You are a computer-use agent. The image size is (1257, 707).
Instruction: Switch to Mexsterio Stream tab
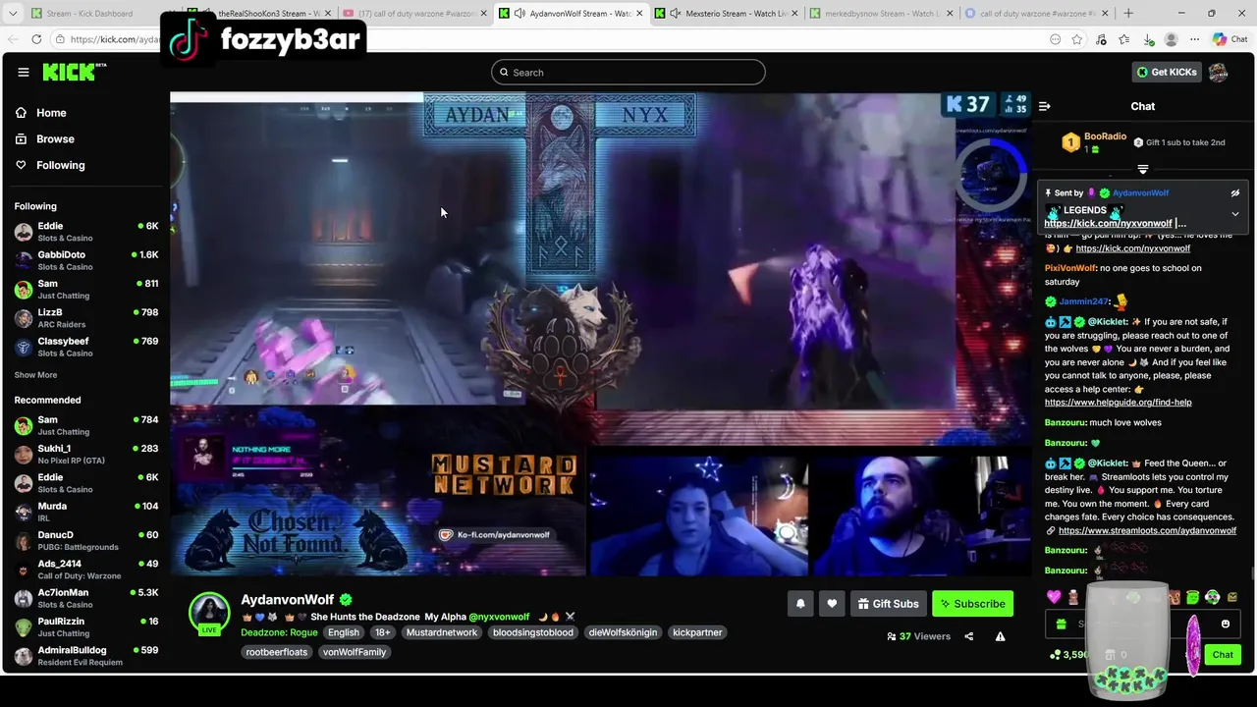(727, 14)
